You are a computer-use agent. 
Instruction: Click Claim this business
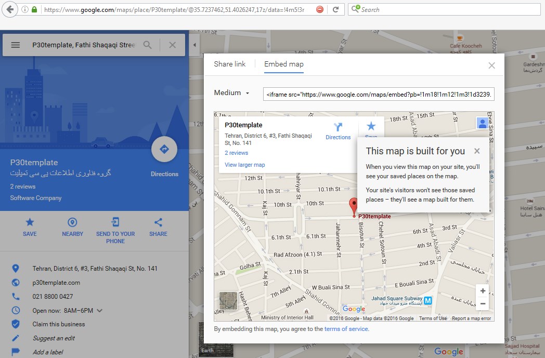coord(58,324)
